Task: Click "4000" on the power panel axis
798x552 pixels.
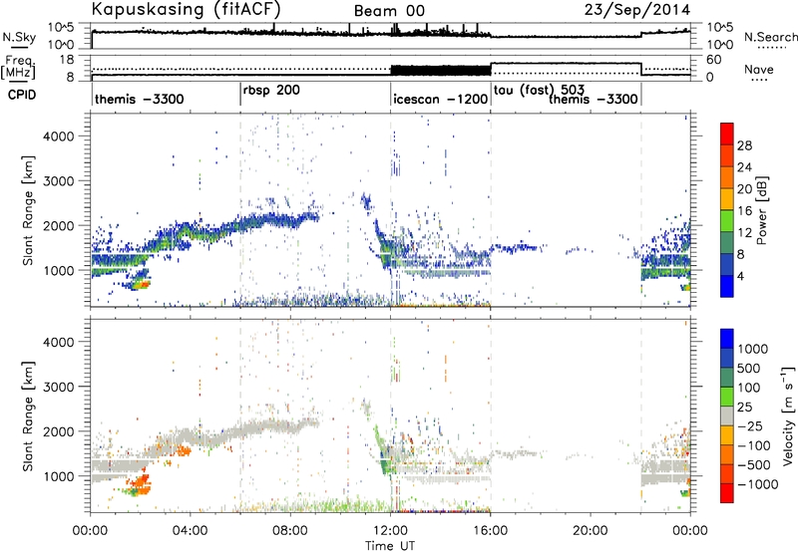Action: tap(58, 137)
